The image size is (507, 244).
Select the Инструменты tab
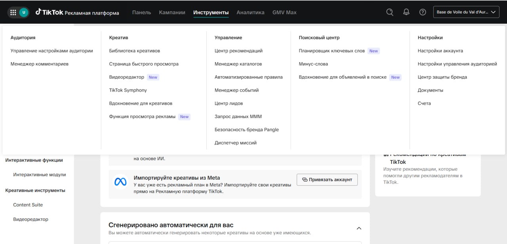coord(211,12)
